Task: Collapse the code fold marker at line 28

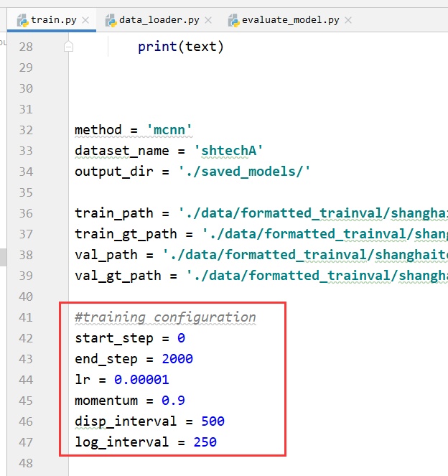Action: tap(69, 47)
